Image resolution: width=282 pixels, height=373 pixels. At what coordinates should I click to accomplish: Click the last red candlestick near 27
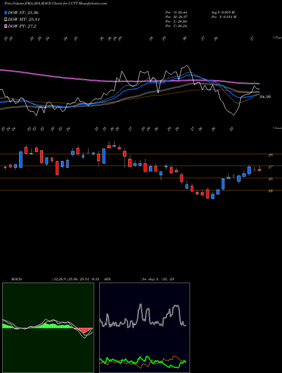(259, 170)
